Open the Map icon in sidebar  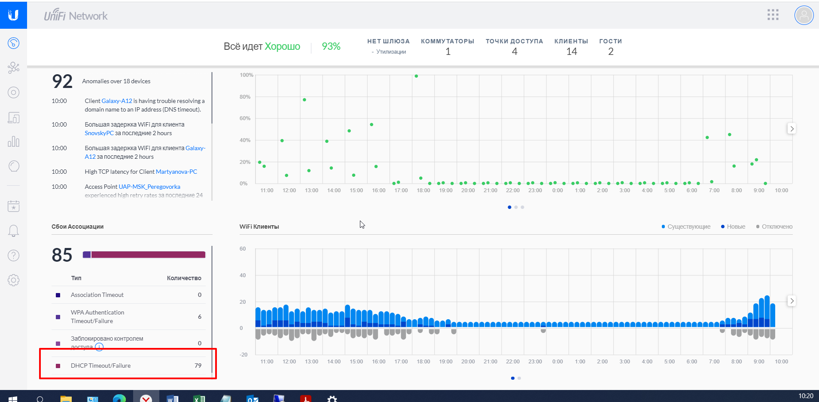coord(14,92)
